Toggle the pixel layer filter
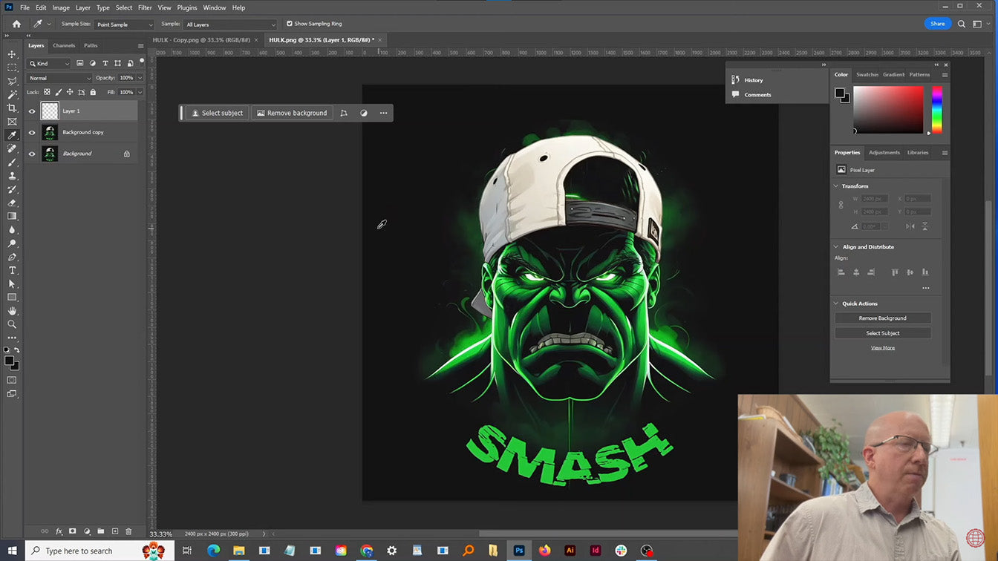This screenshot has width=998, height=561. [80, 64]
